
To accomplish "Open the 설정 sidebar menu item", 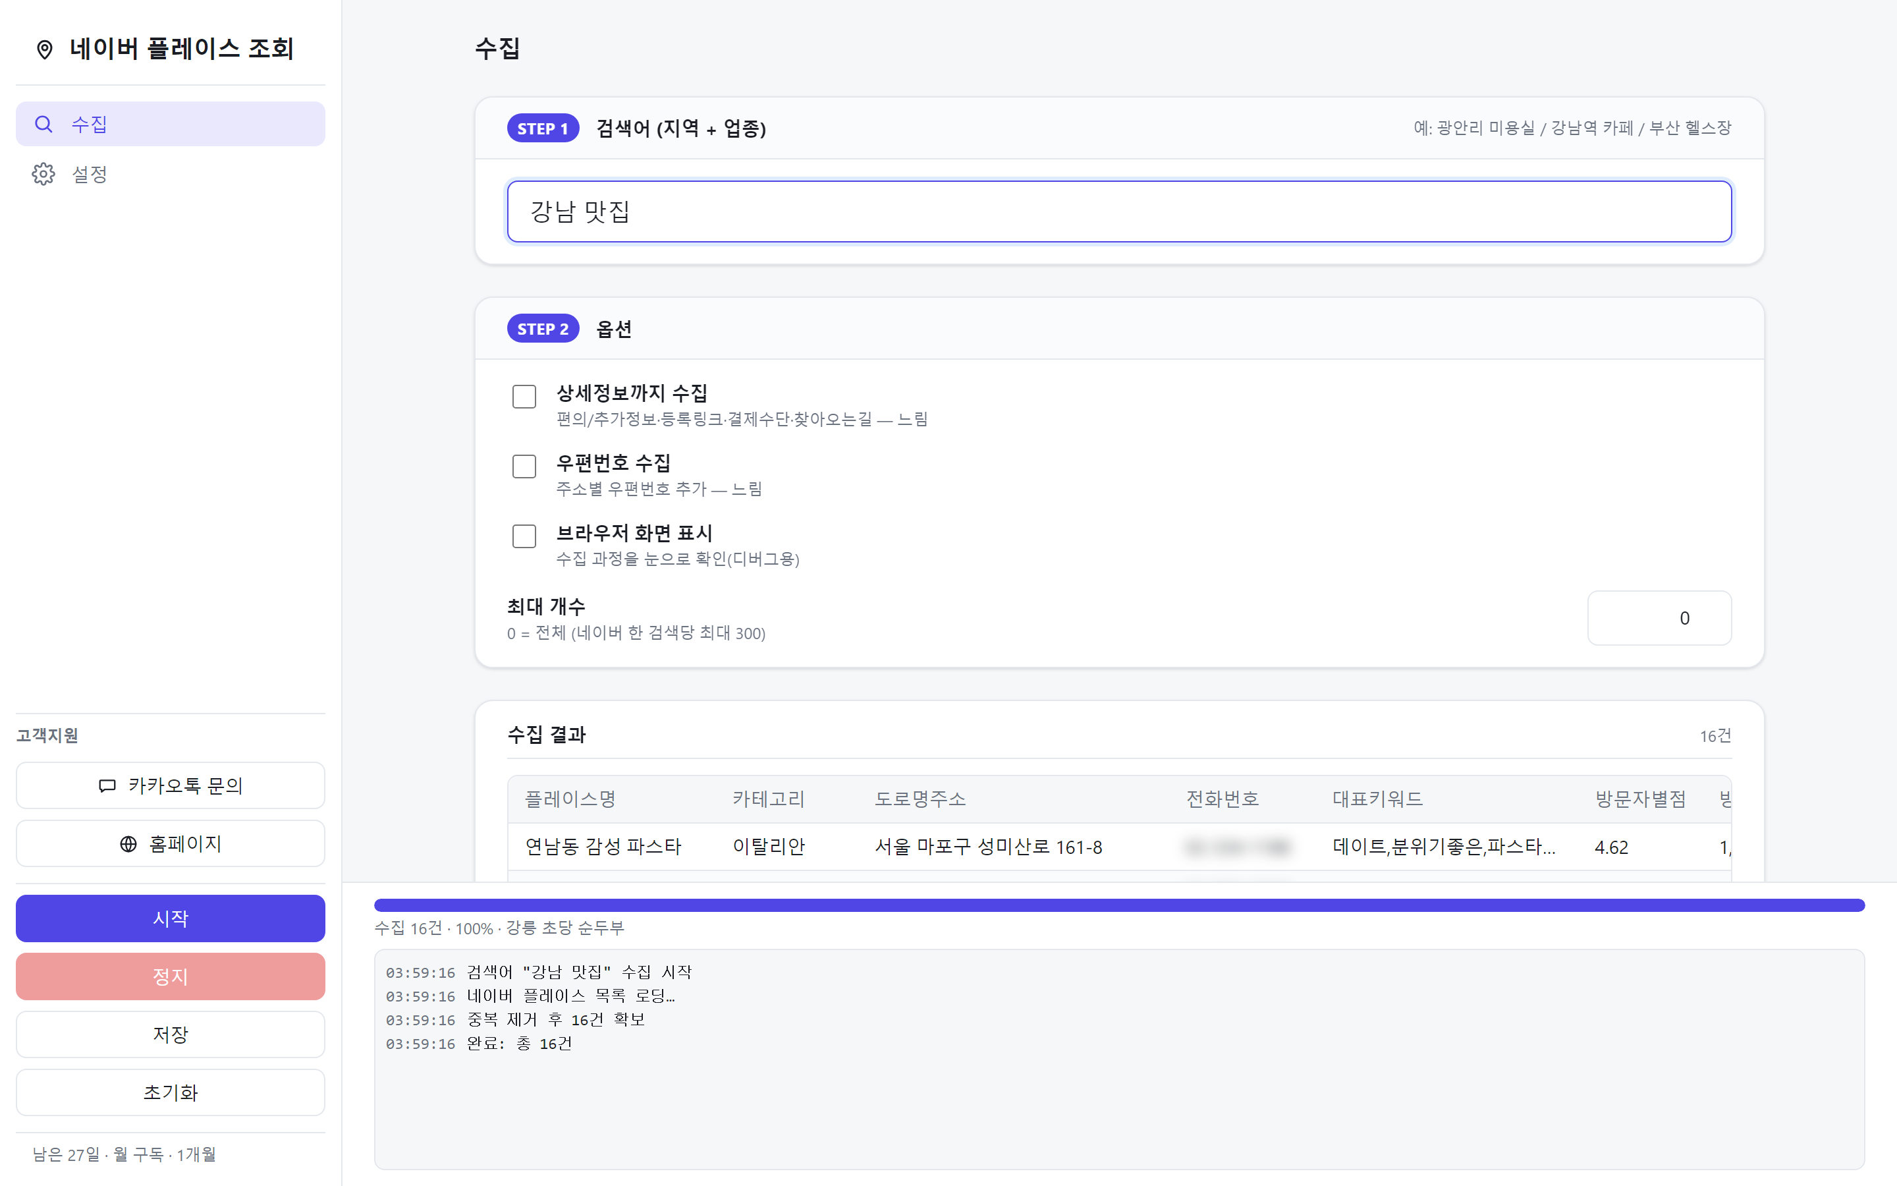I will (x=170, y=174).
